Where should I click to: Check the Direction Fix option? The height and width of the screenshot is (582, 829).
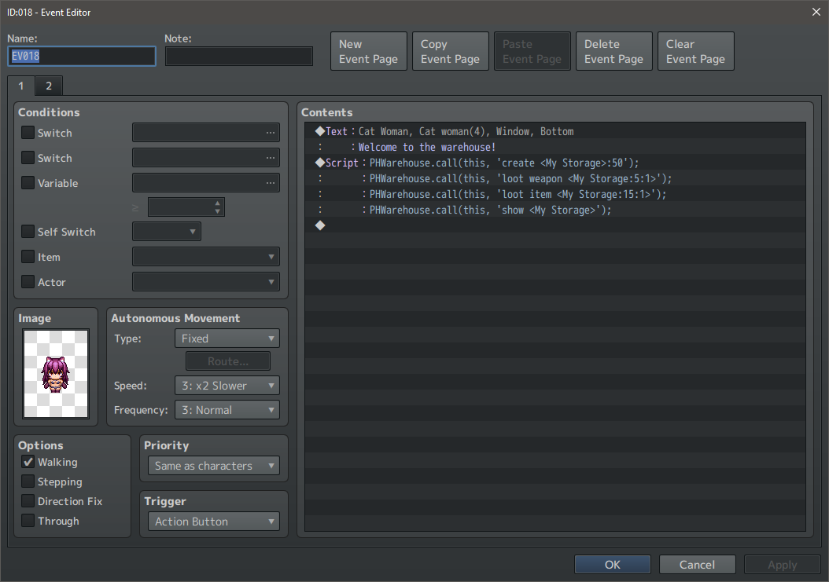click(x=28, y=500)
